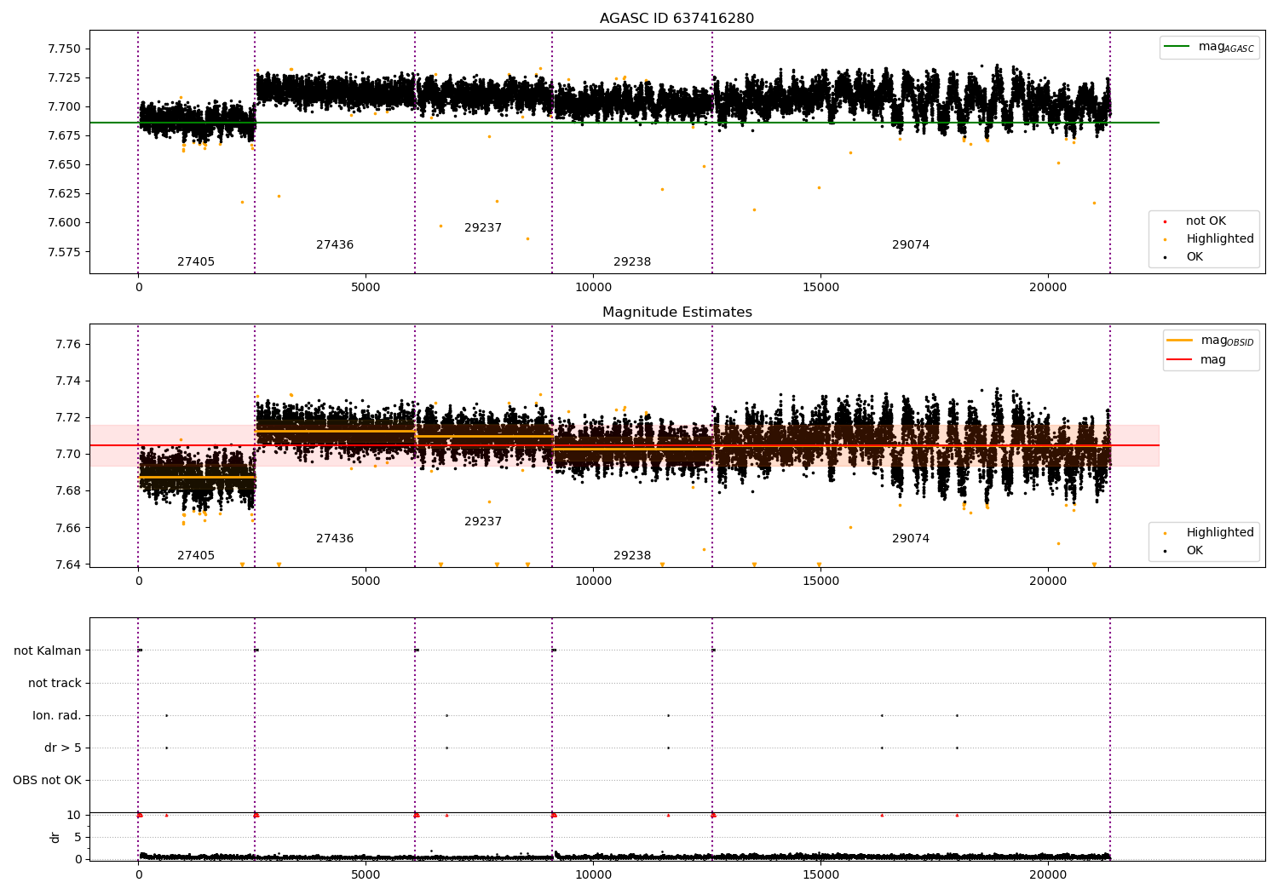Click obsid label 29238 in the AGASC ID plot
Viewport: 1278px width, 894px height.
632,262
